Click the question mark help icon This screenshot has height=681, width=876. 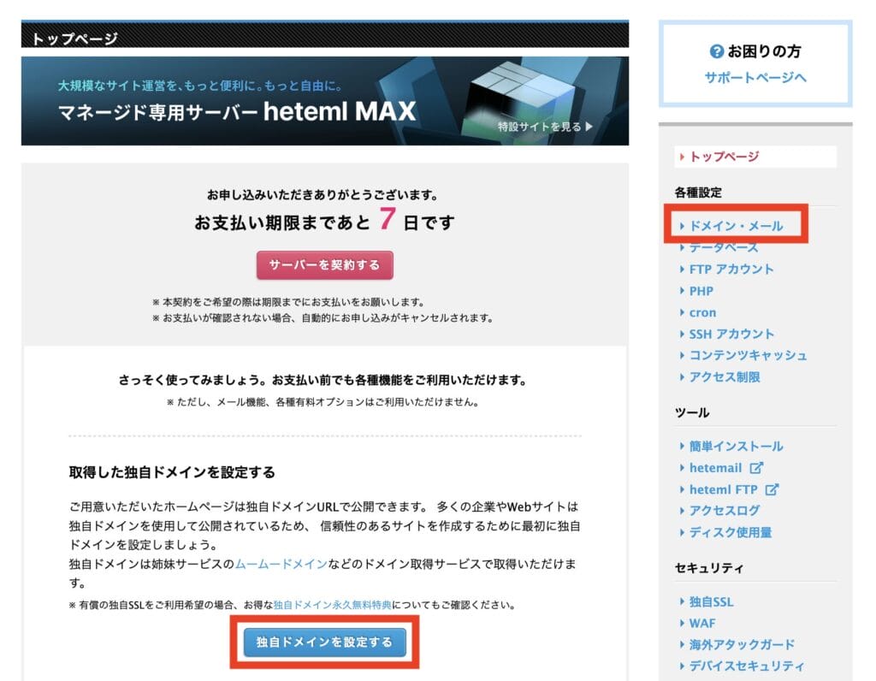pyautogui.click(x=716, y=51)
